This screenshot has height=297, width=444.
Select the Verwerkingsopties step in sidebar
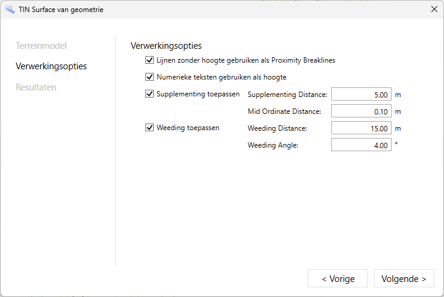click(x=51, y=66)
